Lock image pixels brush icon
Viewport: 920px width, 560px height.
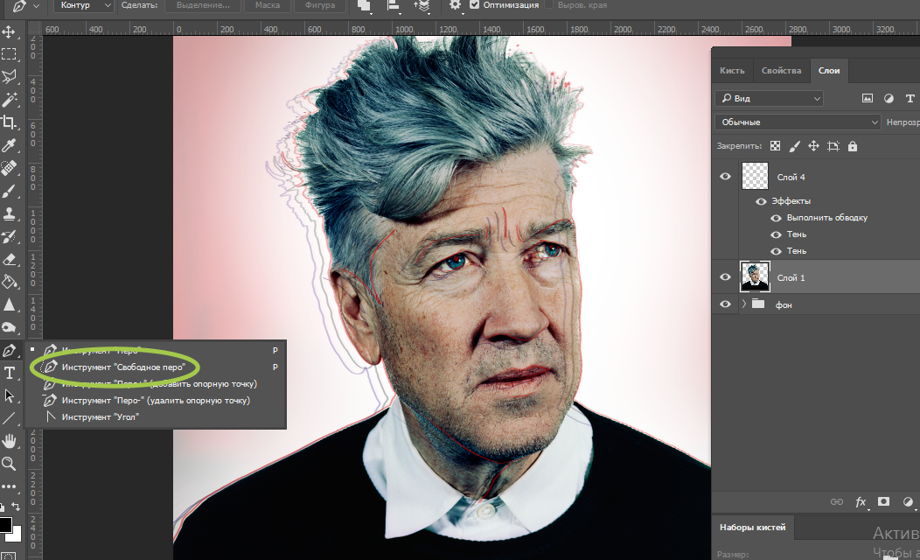794,146
